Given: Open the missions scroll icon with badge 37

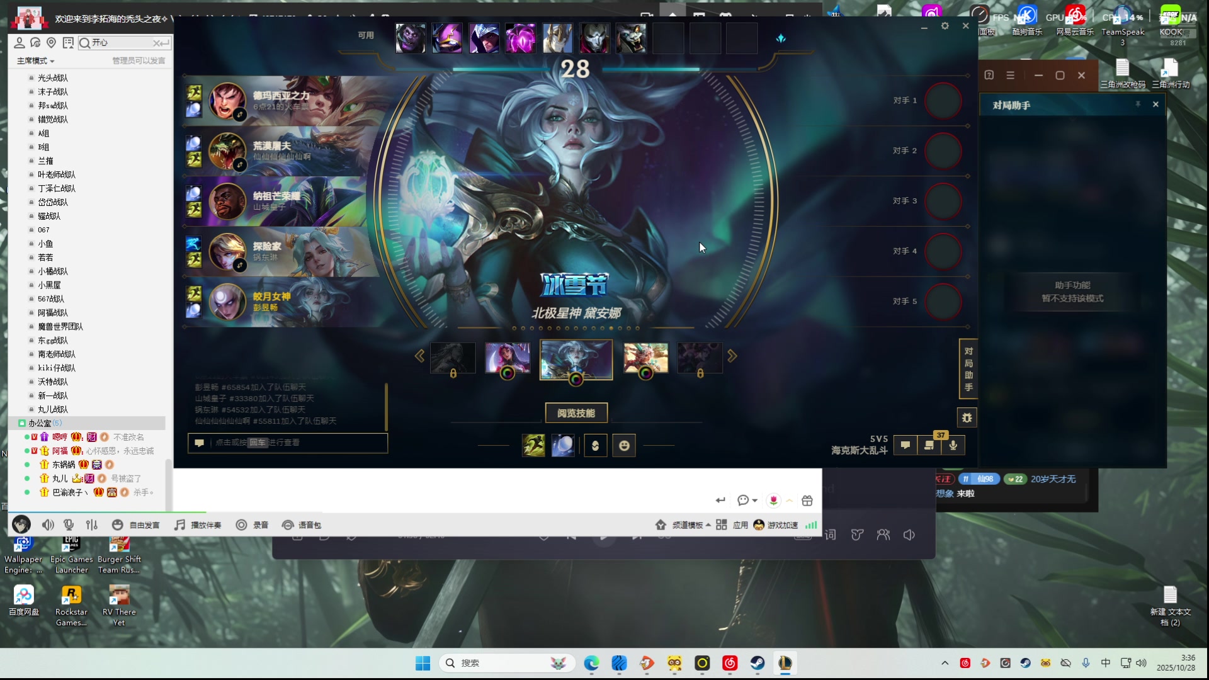Looking at the screenshot, I should point(929,446).
